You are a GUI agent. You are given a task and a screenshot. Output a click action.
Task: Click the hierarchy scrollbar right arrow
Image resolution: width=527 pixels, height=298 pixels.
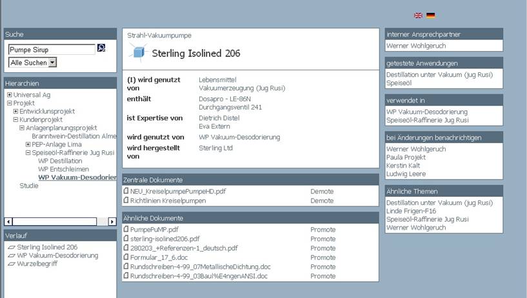coord(112,221)
